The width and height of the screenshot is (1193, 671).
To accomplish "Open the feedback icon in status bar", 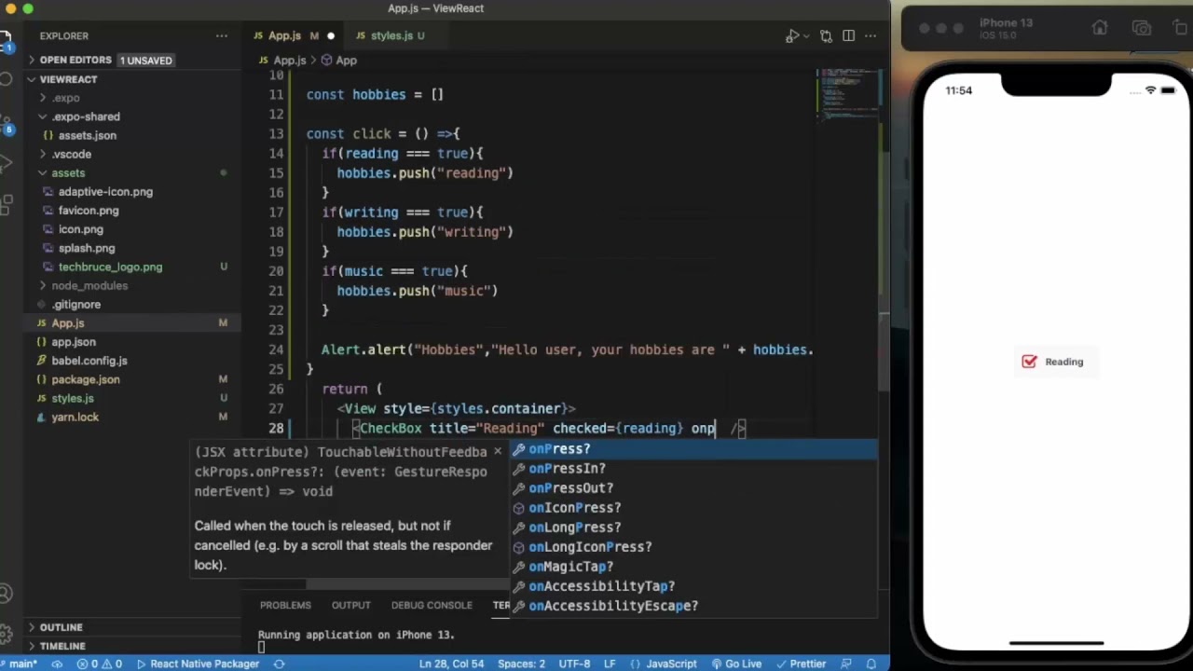I will tap(846, 664).
